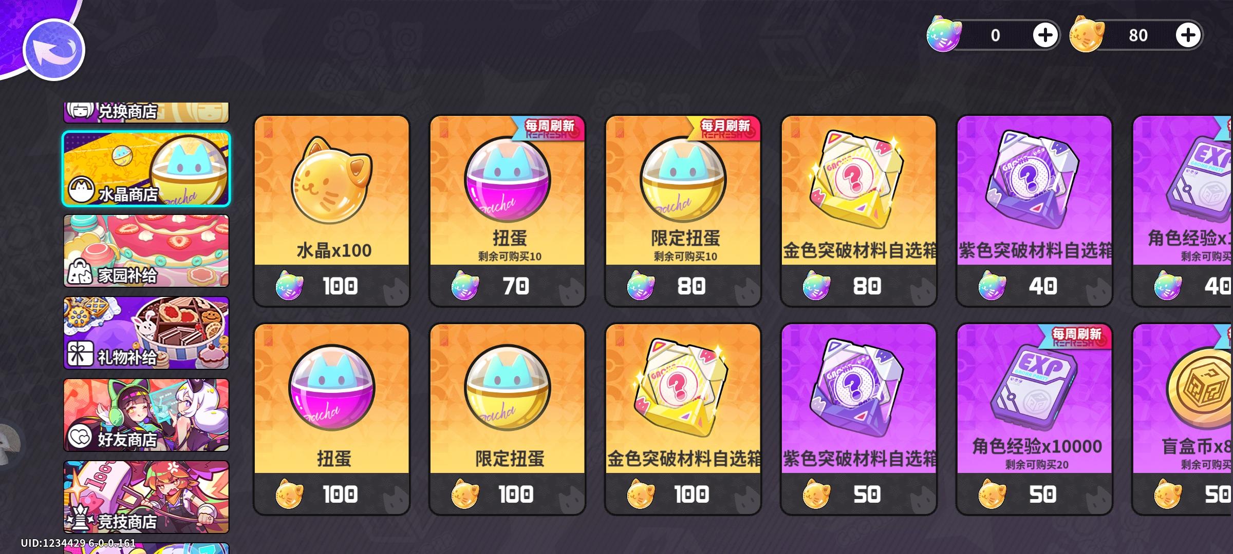Add more rainbow cat currency
Screen dimensions: 1233x554
click(1045, 35)
